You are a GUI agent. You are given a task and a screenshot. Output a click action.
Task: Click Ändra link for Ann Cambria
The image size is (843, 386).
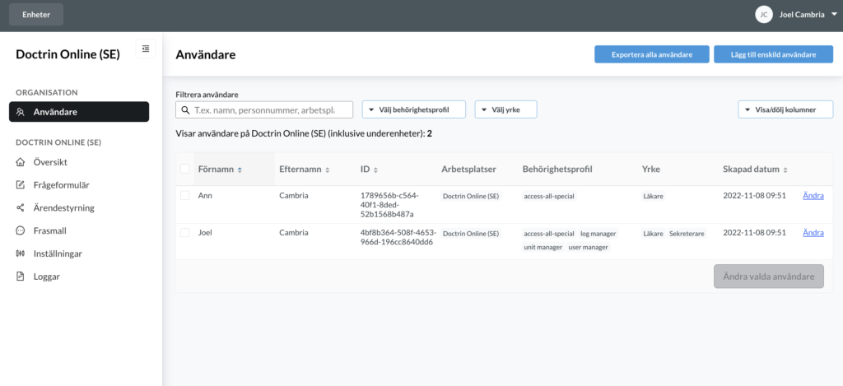click(x=813, y=196)
